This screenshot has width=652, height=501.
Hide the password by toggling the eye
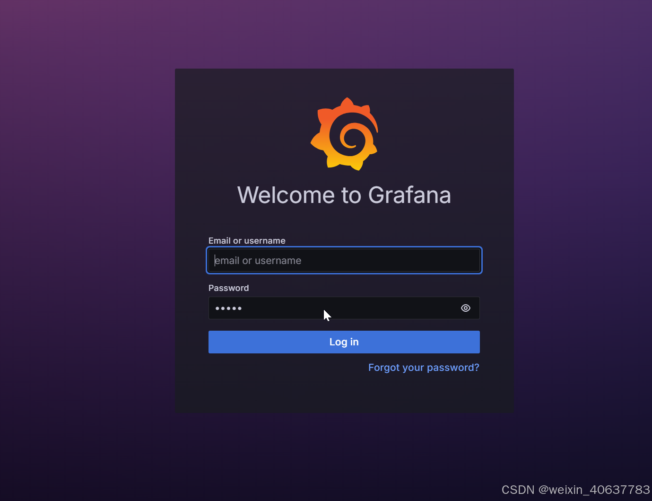pyautogui.click(x=465, y=308)
